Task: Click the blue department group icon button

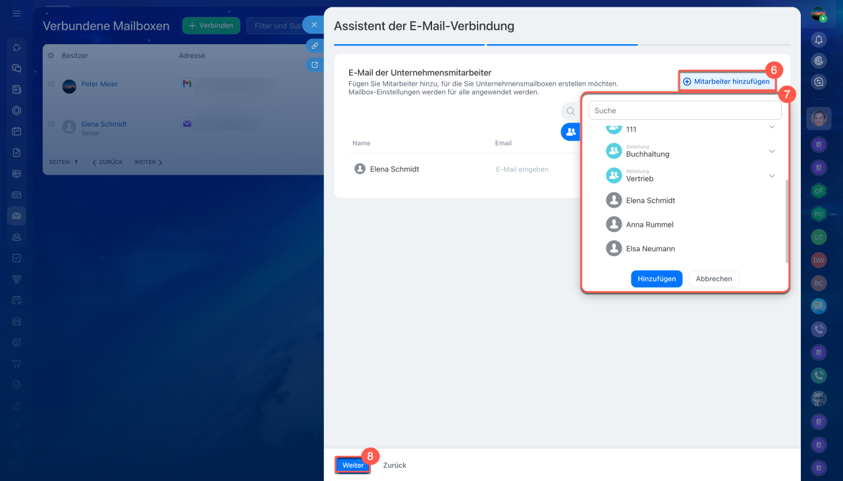Action: tap(570, 132)
